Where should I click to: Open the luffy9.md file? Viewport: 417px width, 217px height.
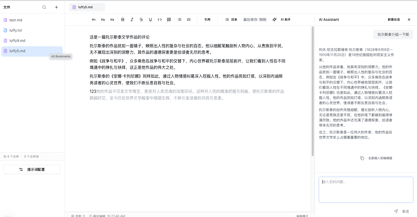point(17,41)
